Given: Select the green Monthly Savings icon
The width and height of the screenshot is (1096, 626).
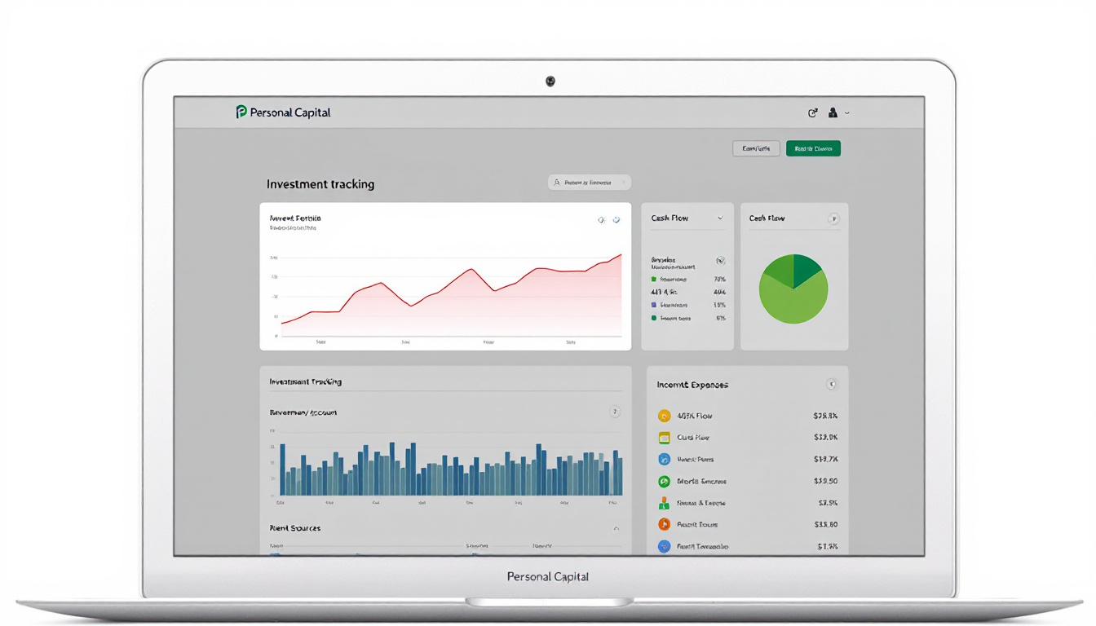Looking at the screenshot, I should pos(664,481).
